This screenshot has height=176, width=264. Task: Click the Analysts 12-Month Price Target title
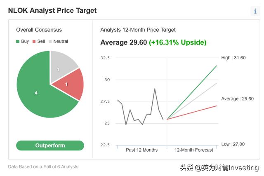[x=138, y=30]
